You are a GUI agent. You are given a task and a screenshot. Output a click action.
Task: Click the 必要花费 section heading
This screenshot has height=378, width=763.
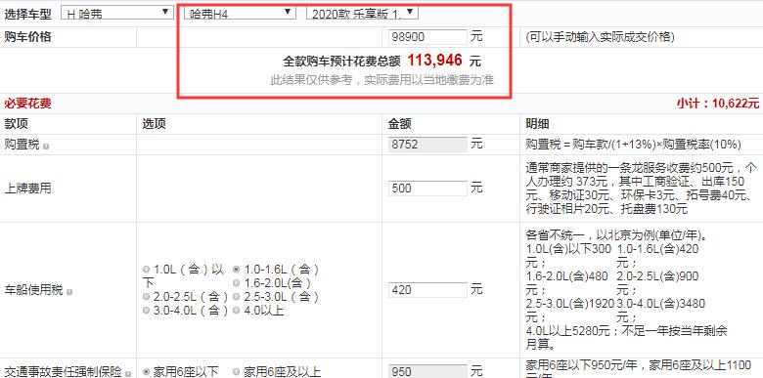pos(27,103)
